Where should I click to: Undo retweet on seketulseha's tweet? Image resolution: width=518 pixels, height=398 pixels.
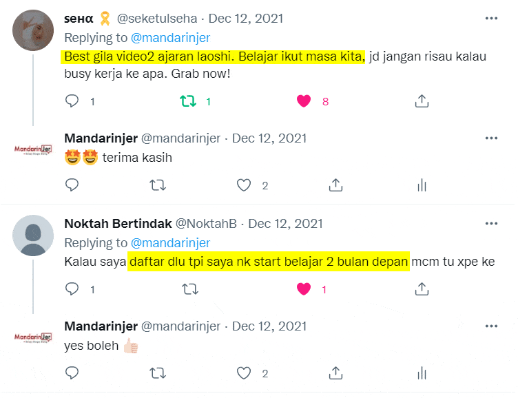point(187,101)
